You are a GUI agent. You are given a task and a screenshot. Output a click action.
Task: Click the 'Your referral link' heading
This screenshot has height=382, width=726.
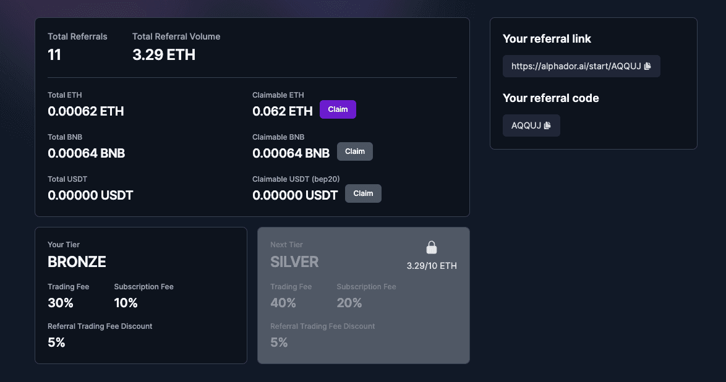tap(547, 39)
